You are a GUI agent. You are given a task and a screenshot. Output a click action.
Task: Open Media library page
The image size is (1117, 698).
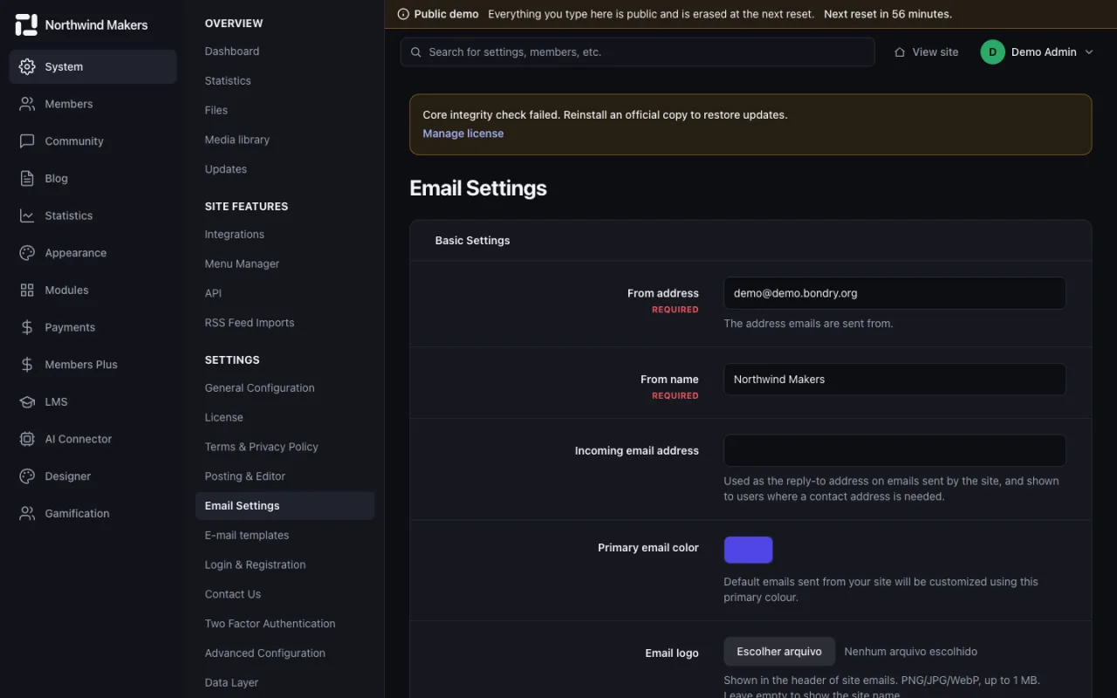[x=237, y=140]
